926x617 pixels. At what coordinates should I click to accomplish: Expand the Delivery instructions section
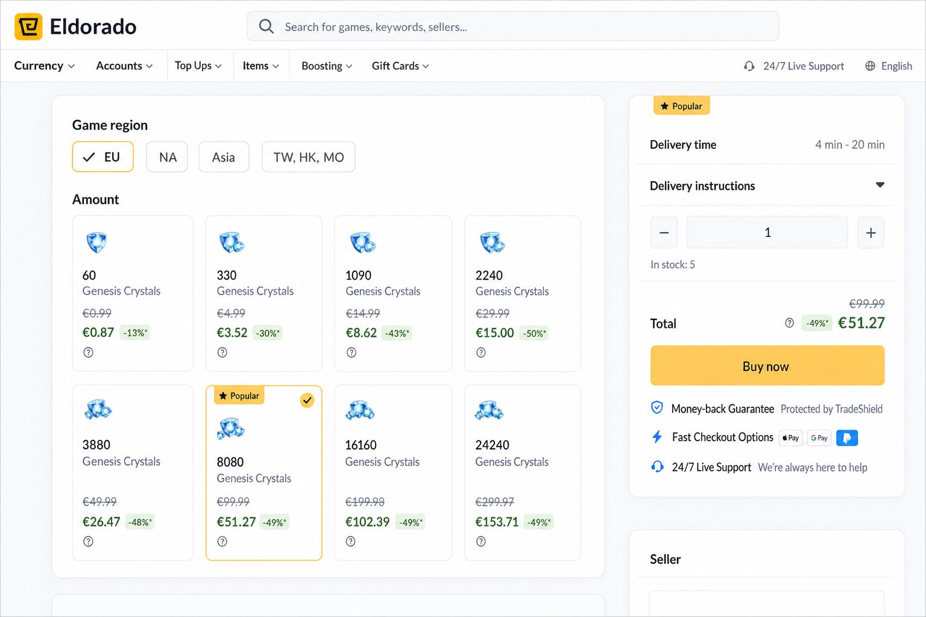767,186
